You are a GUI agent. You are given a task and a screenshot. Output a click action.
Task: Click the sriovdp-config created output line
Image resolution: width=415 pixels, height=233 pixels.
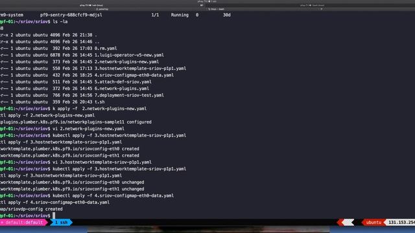(31, 209)
